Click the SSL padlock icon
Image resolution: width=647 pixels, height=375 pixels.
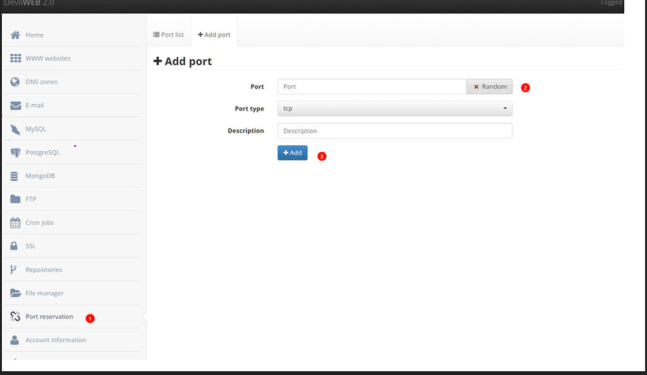[x=14, y=246]
